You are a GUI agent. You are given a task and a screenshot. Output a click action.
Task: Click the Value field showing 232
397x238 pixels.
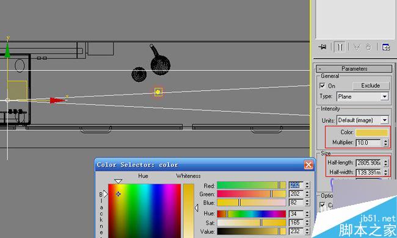[x=296, y=231]
